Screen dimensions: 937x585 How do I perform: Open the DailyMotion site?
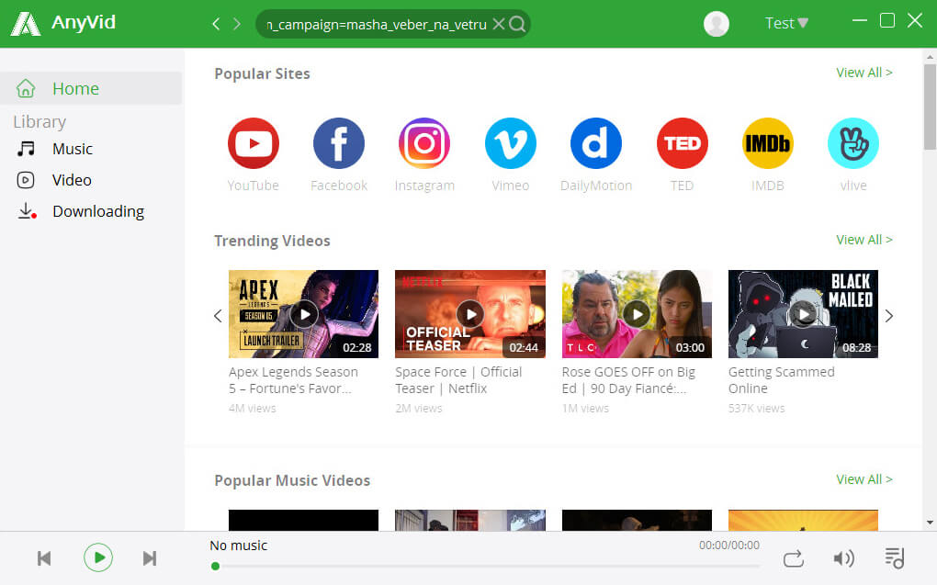[596, 143]
